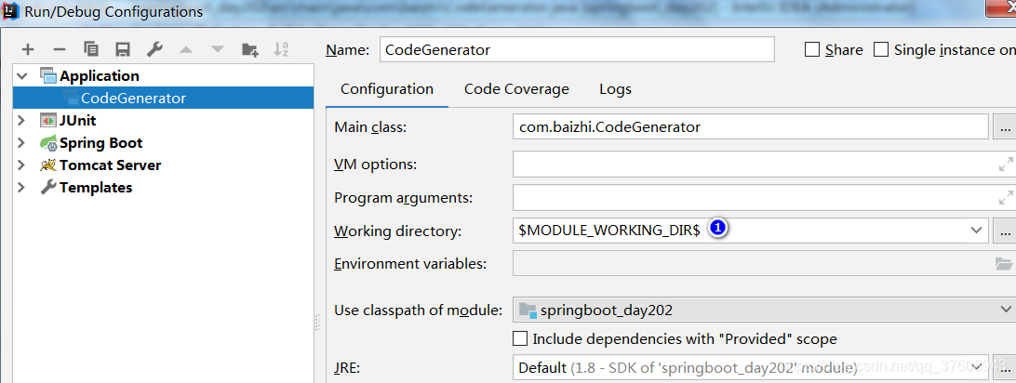Image resolution: width=1016 pixels, height=383 pixels.
Task: Move configuration up arrow
Action: (186, 50)
